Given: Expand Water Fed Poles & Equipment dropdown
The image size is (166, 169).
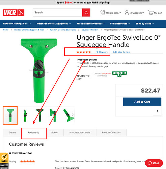Looking at the screenshot, I should click(54, 24).
